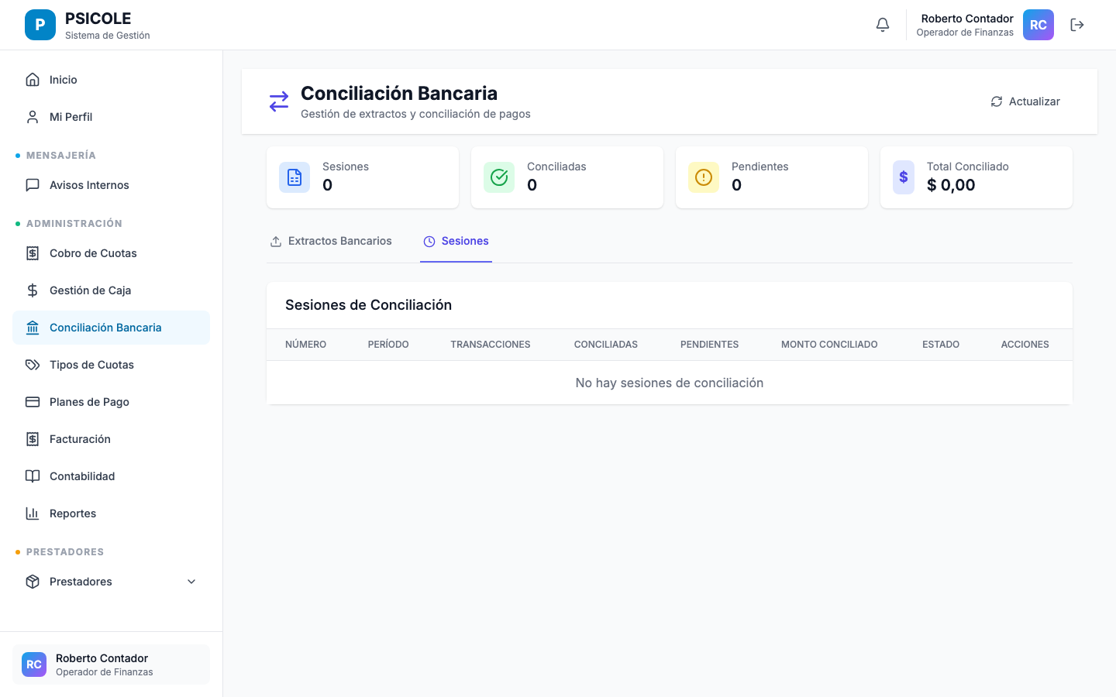The width and height of the screenshot is (1116, 697).
Task: Click the Mi Perfil person icon
Action: coord(33,117)
